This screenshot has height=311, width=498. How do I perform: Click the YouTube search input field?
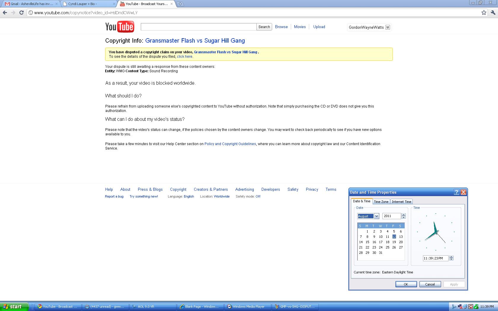199,27
